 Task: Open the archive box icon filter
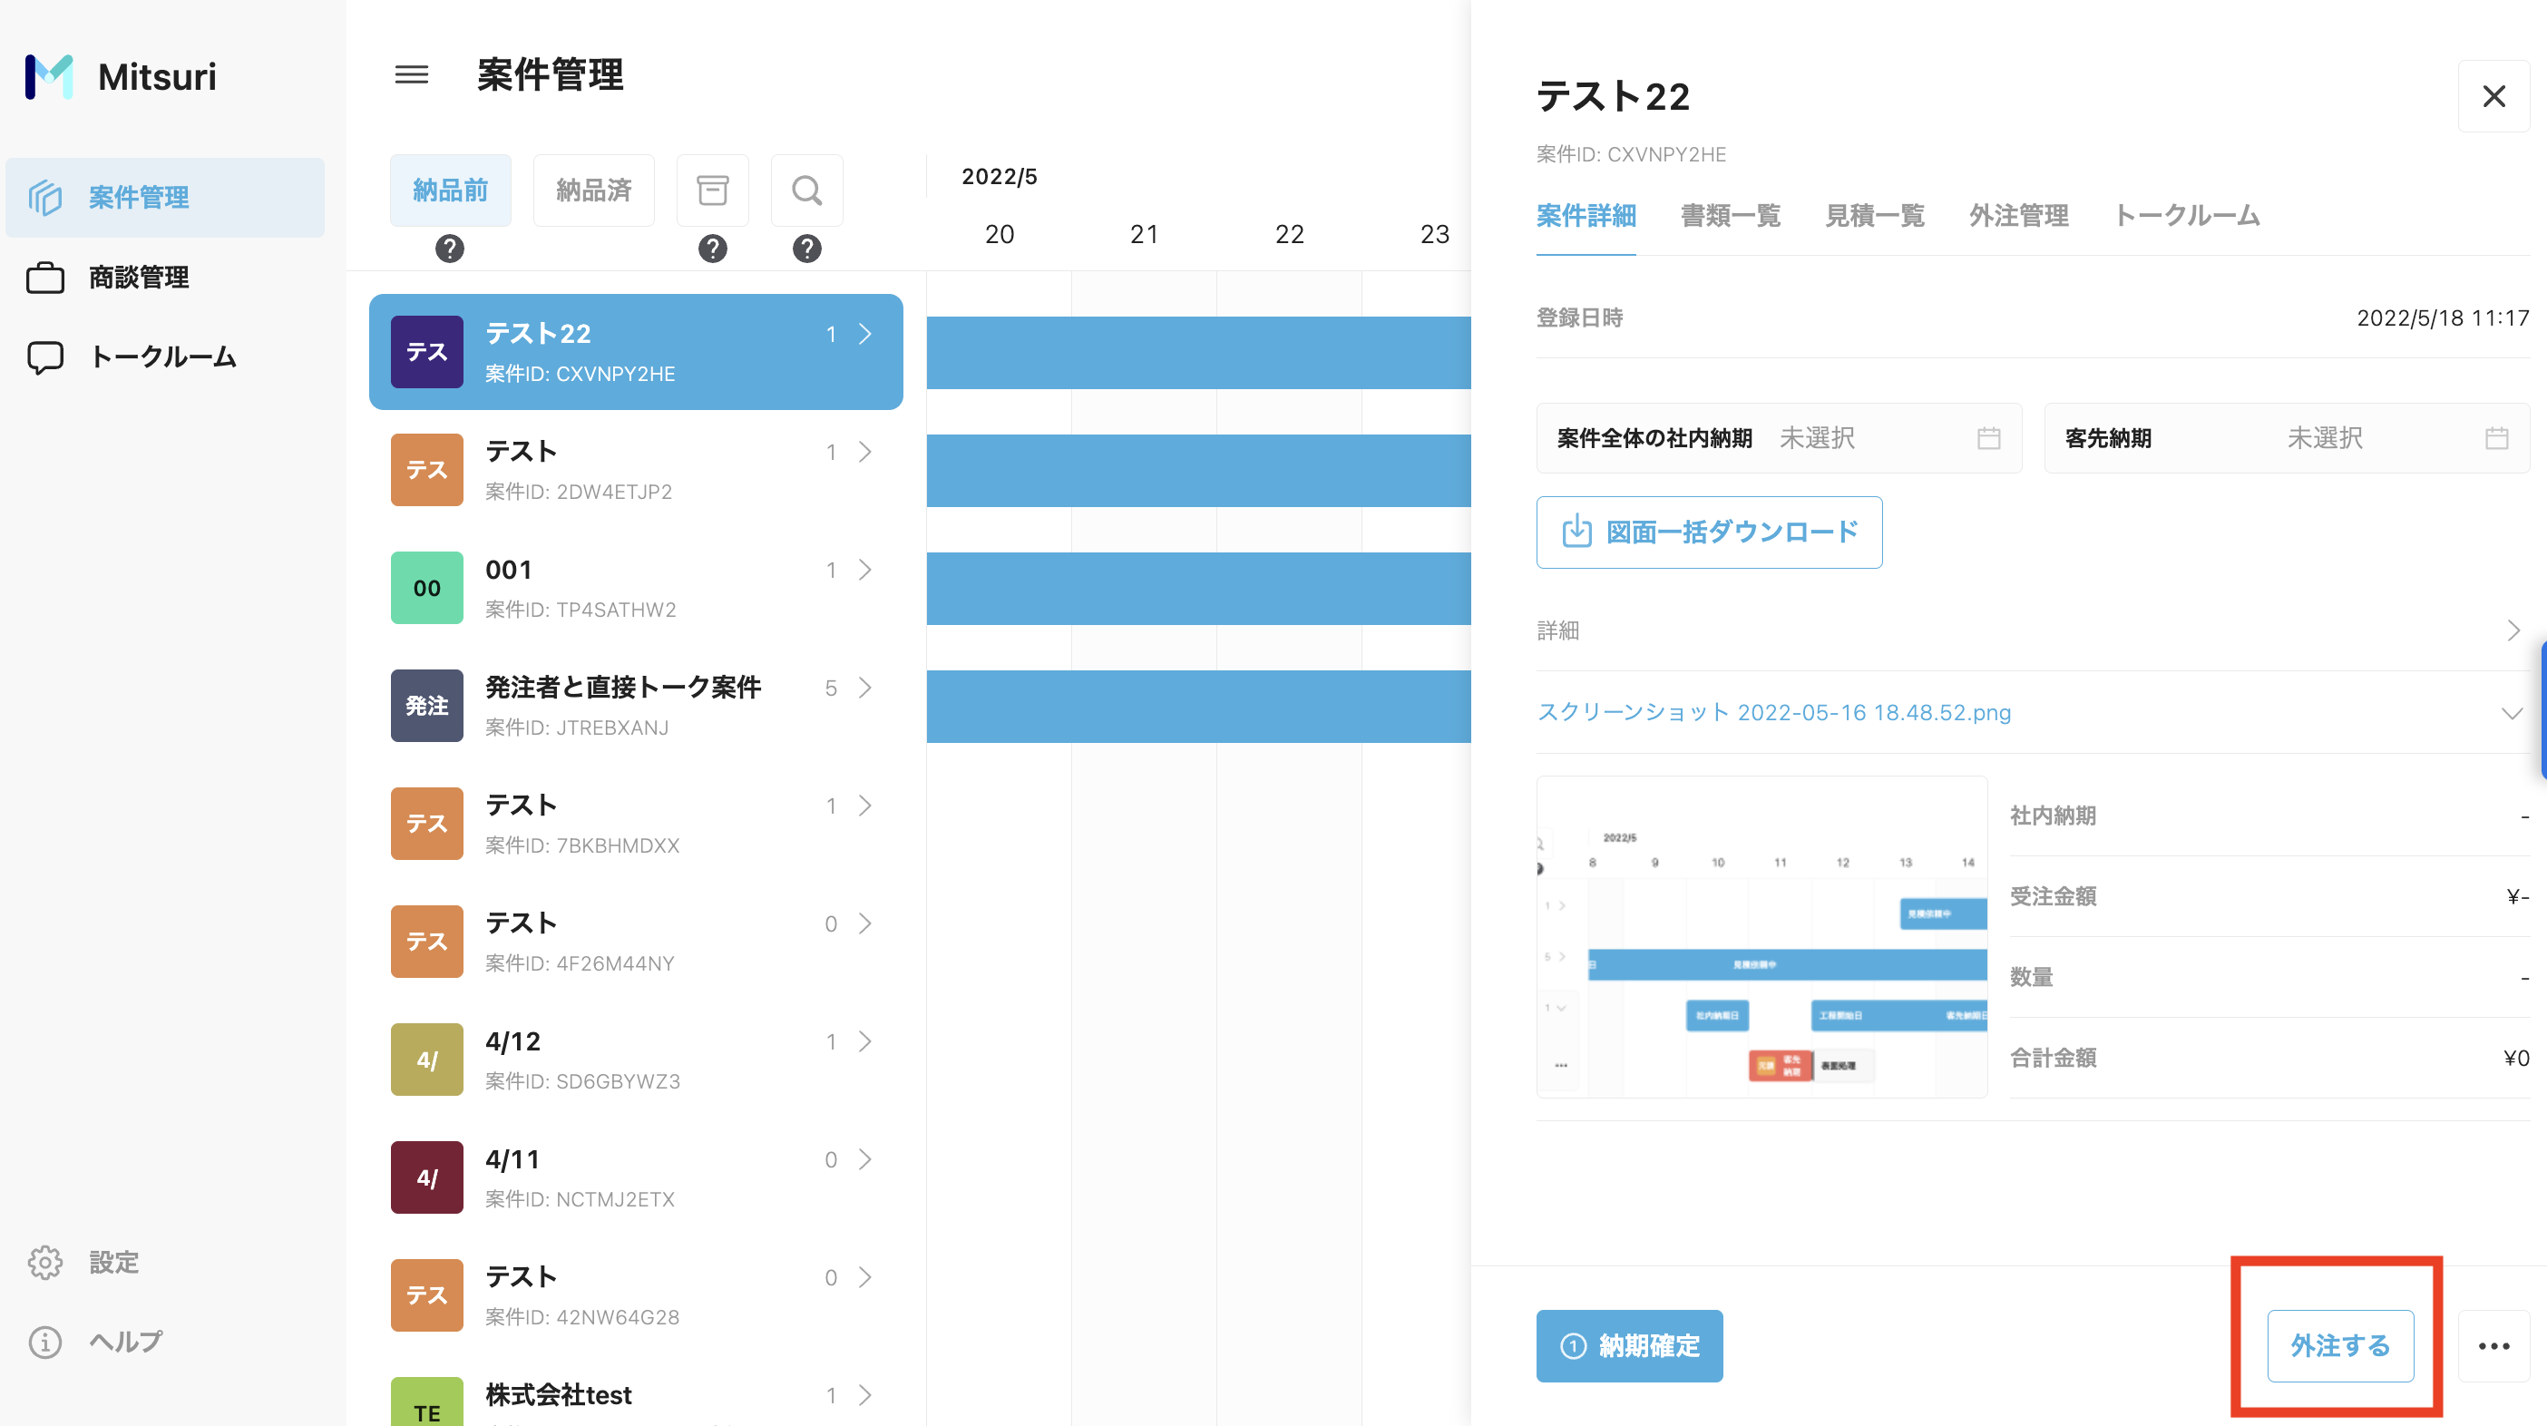712,190
